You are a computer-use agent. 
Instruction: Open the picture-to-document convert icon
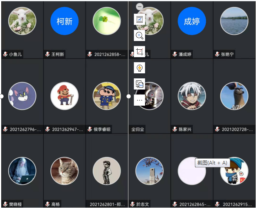140,84
